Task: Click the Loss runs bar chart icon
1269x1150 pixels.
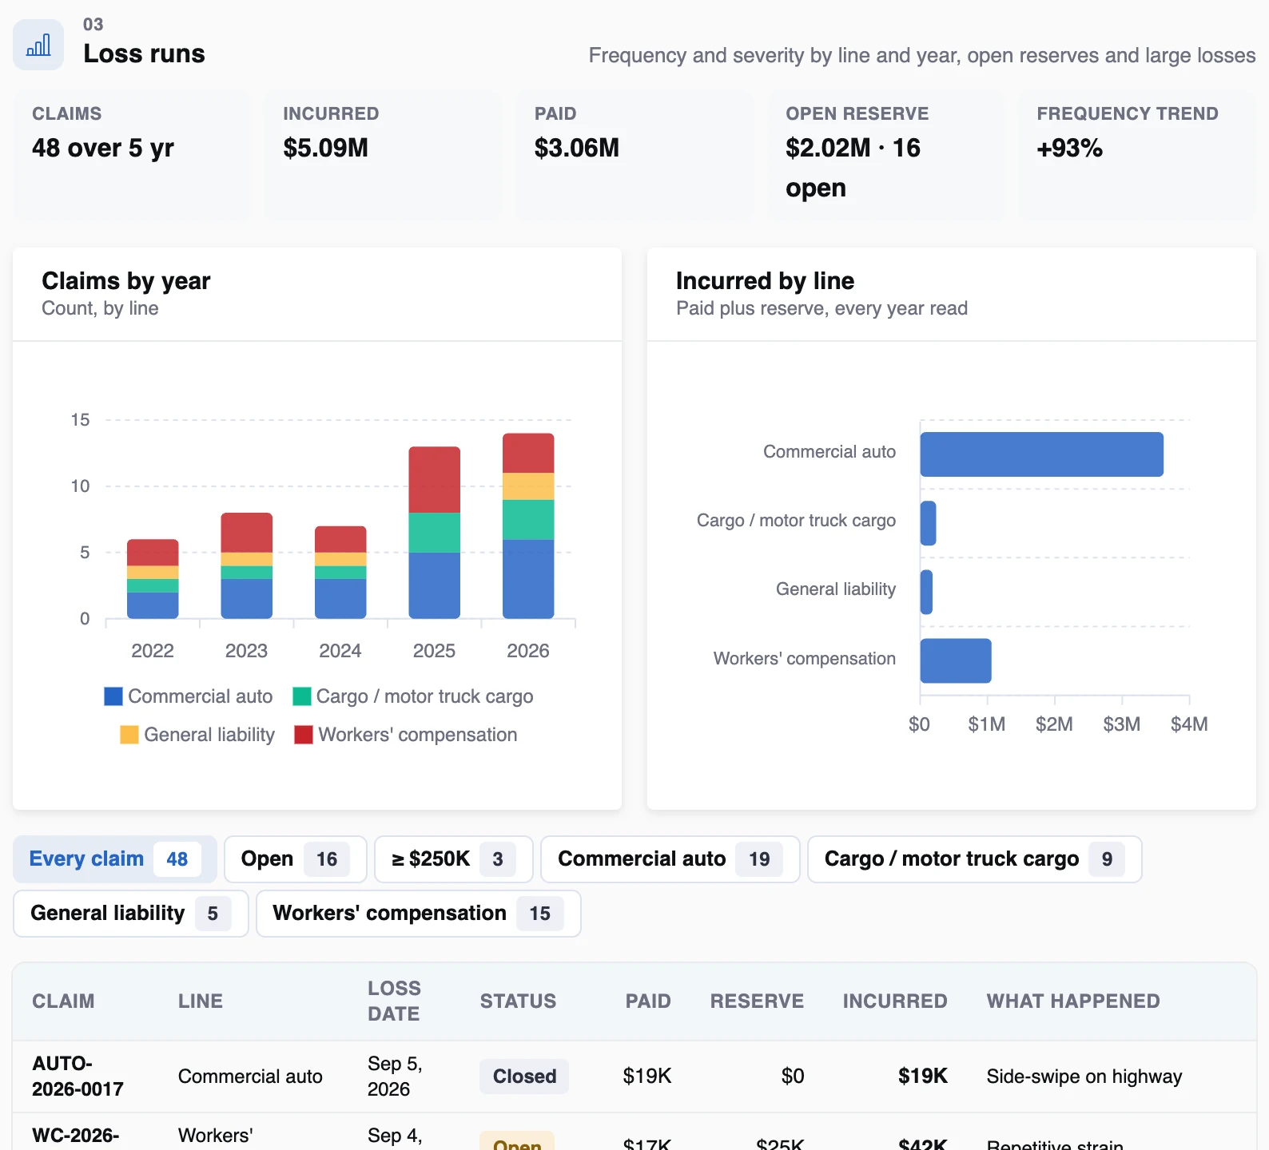Action: pos(38,45)
